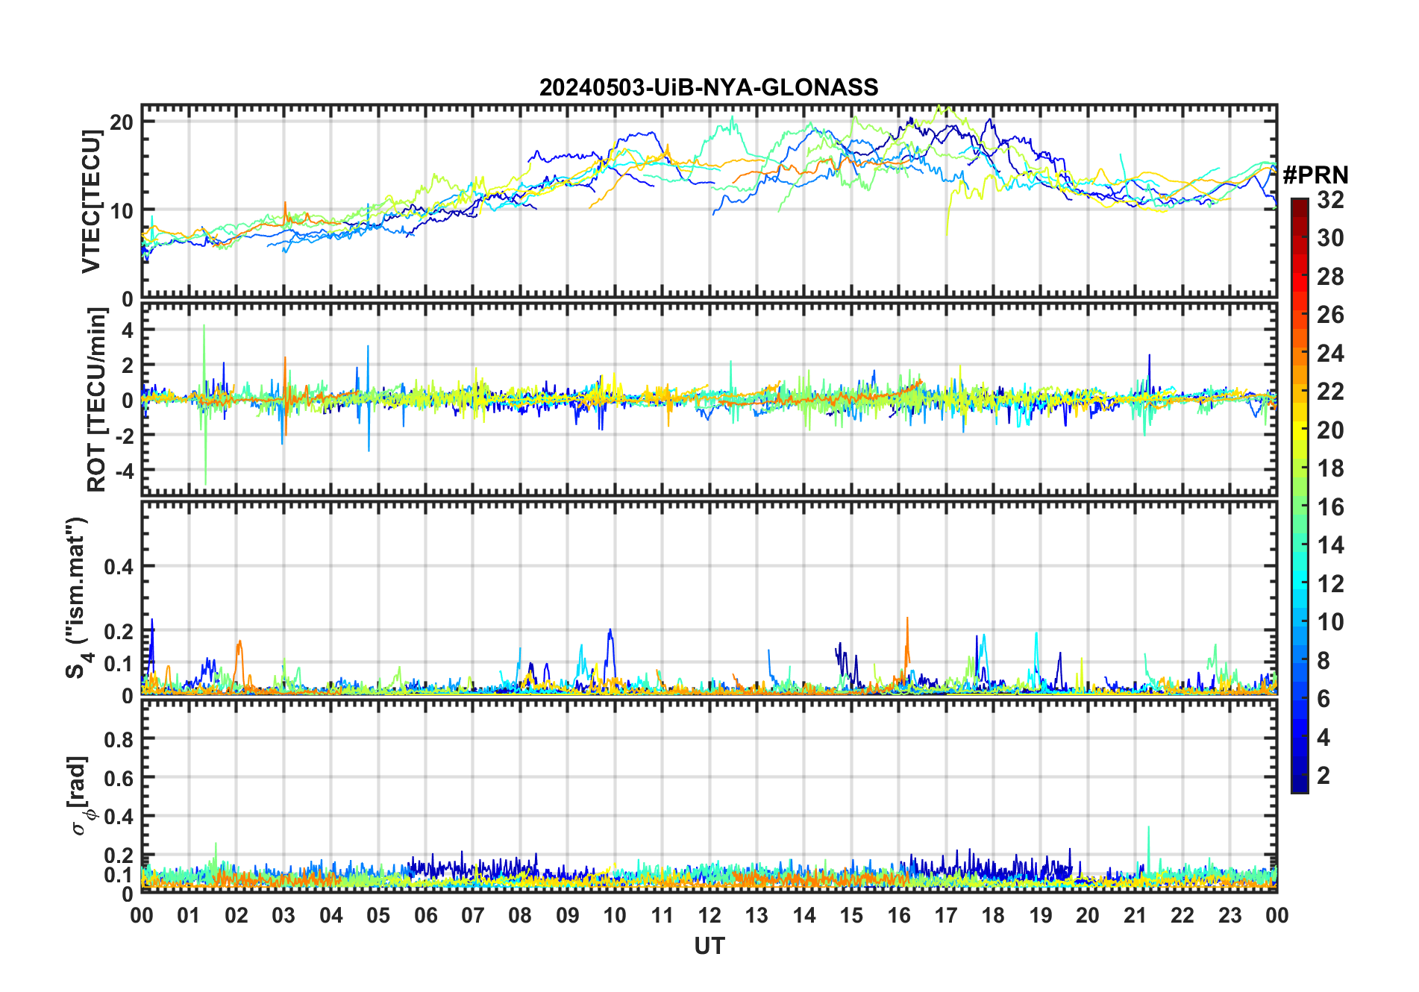Click S4 axis tick label 0.4
The height and width of the screenshot is (992, 1419).
point(119,567)
